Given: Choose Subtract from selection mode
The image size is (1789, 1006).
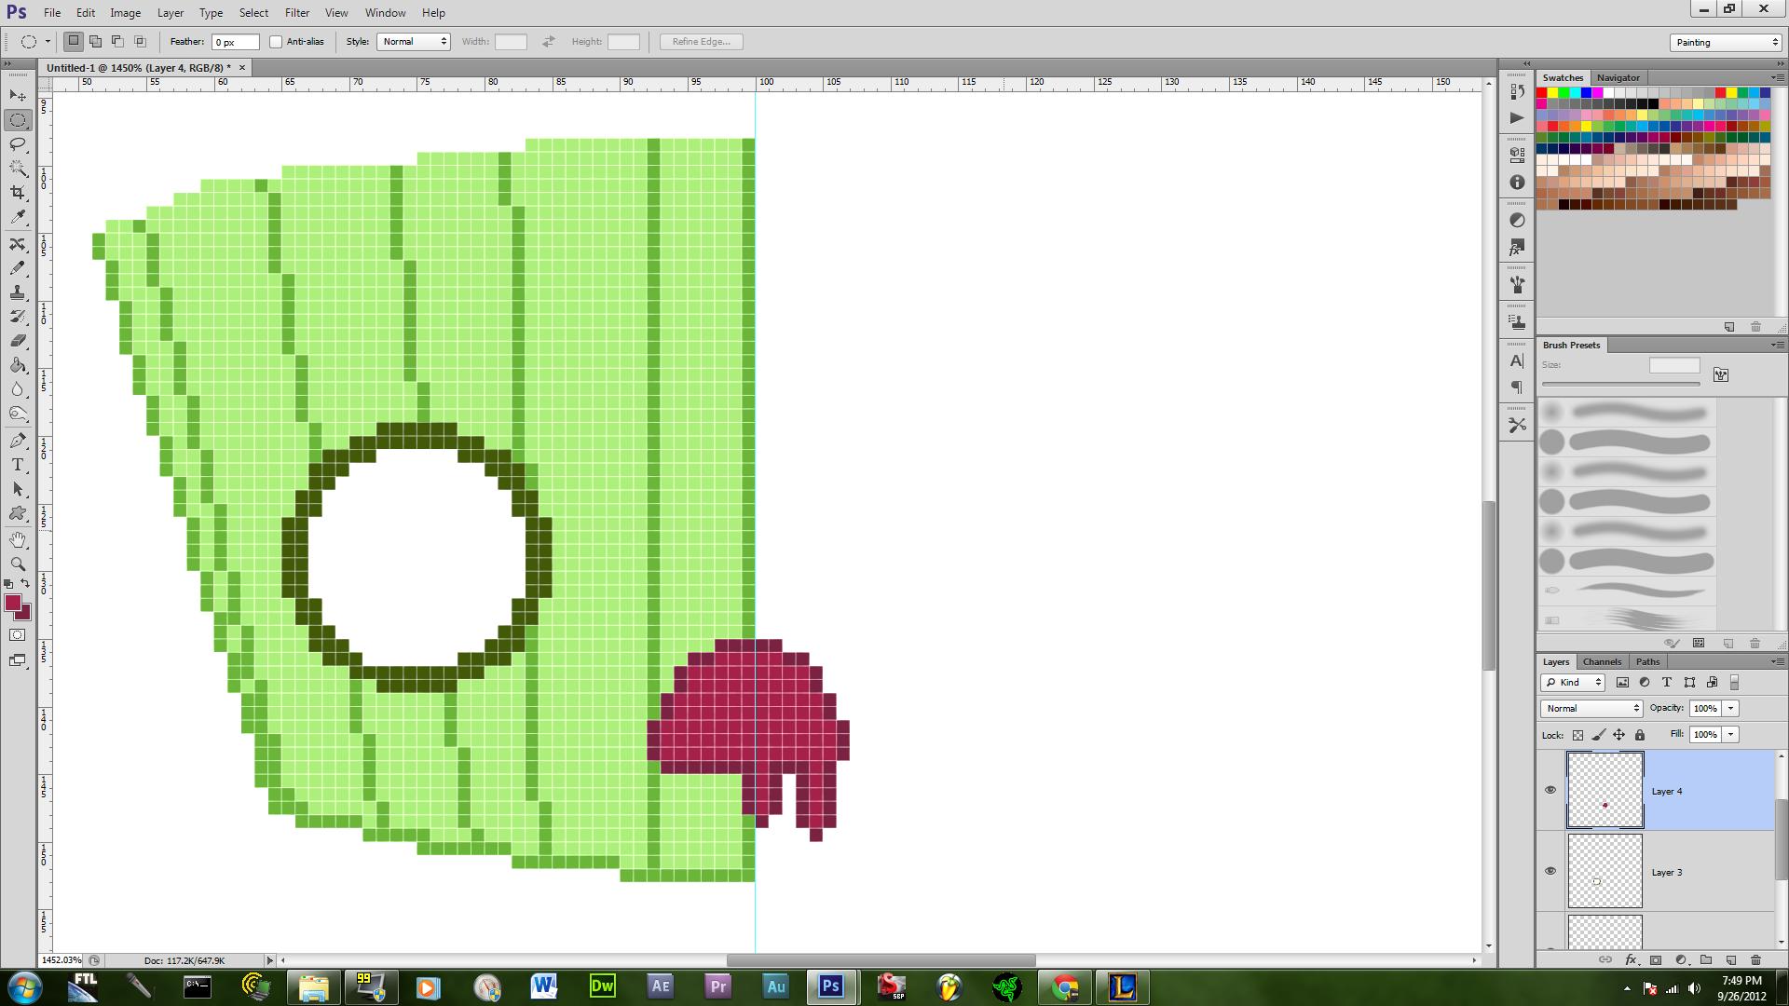Looking at the screenshot, I should pyautogui.click(x=117, y=41).
